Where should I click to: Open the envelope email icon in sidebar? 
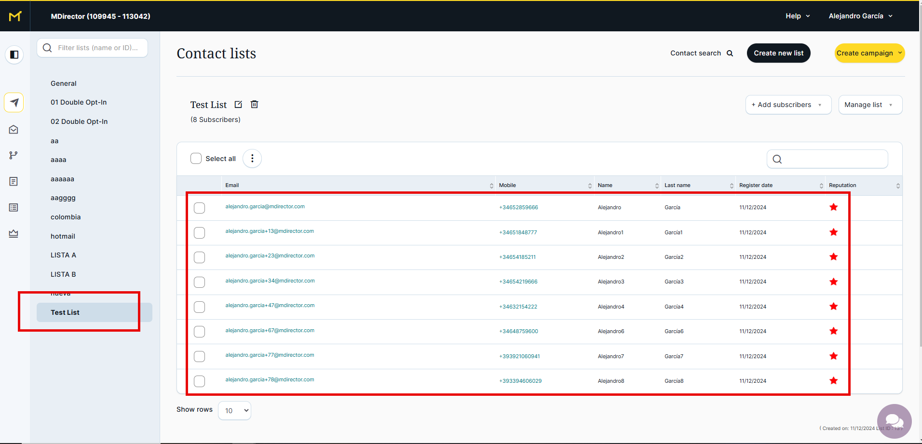click(14, 129)
